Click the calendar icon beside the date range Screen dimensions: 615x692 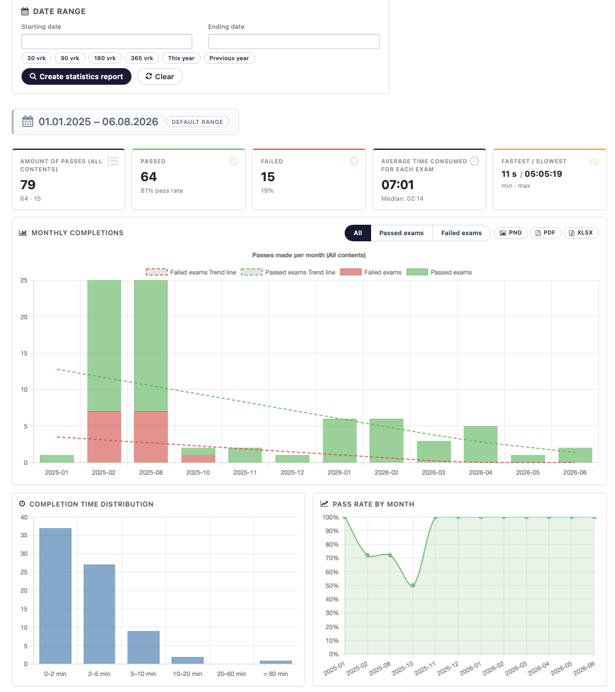click(x=28, y=122)
